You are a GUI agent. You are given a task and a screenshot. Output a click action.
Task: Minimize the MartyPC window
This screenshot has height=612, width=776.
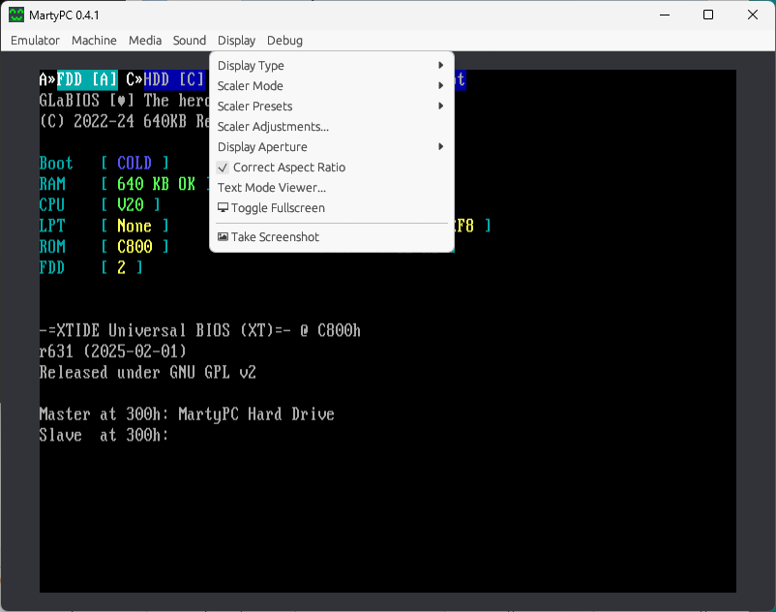coord(664,15)
